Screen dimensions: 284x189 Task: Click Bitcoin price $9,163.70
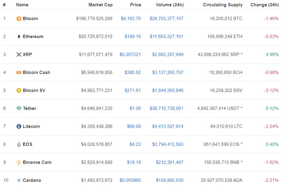click(131, 19)
